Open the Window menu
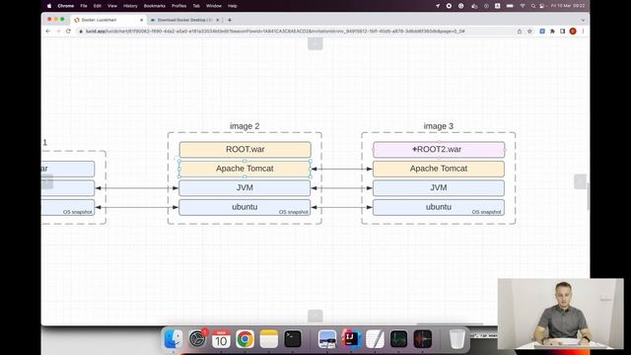 214,6
